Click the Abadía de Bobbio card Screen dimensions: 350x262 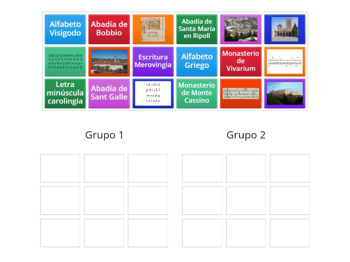pos(109,30)
